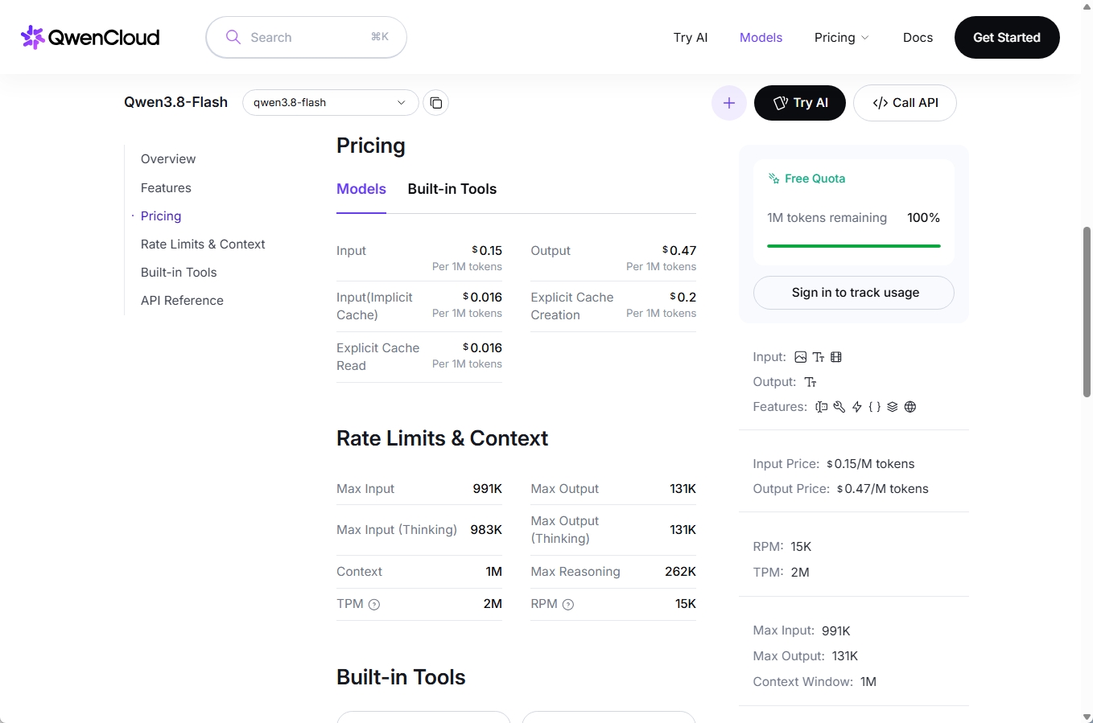Click the Get Started button
The width and height of the screenshot is (1093, 723).
point(1007,37)
